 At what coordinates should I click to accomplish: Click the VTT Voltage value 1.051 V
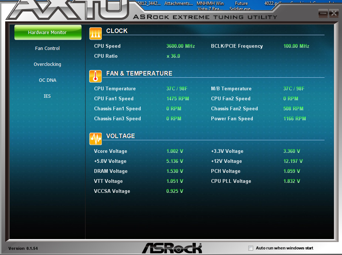click(x=175, y=181)
